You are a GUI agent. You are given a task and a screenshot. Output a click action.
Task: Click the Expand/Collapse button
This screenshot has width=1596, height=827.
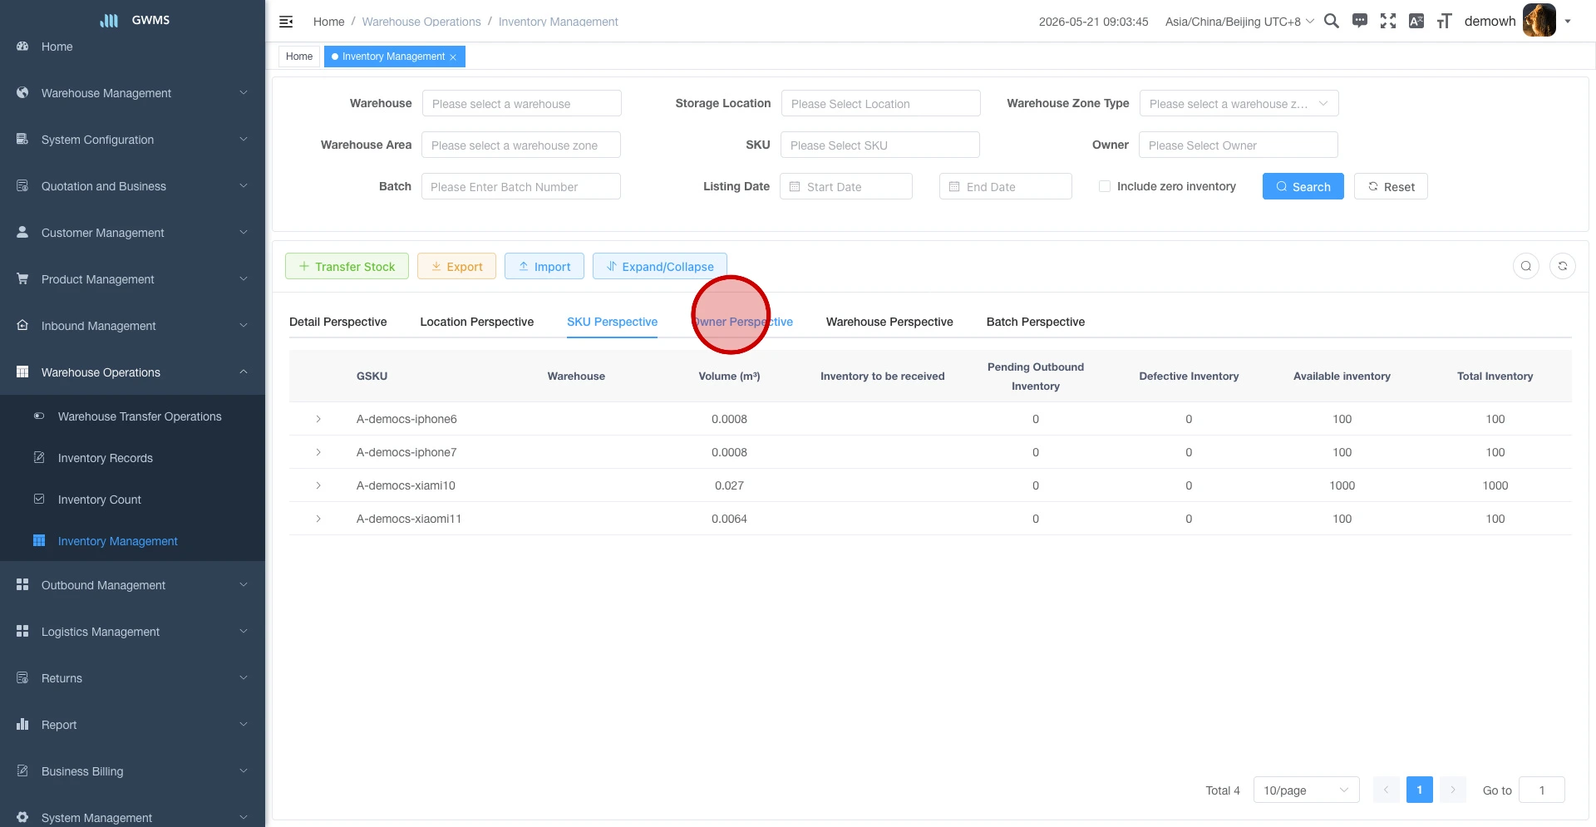click(x=660, y=266)
